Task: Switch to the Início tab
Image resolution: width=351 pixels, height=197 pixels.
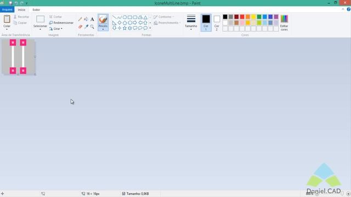Action: 21,10
